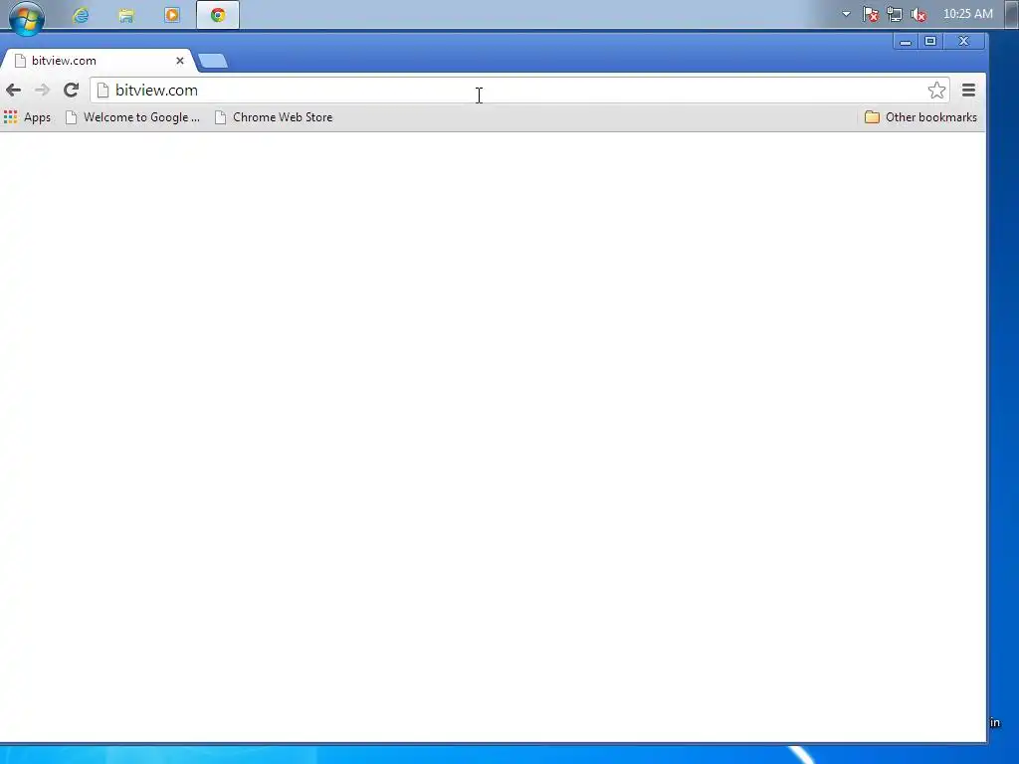
Task: Close the Chrome window
Action: 963,42
